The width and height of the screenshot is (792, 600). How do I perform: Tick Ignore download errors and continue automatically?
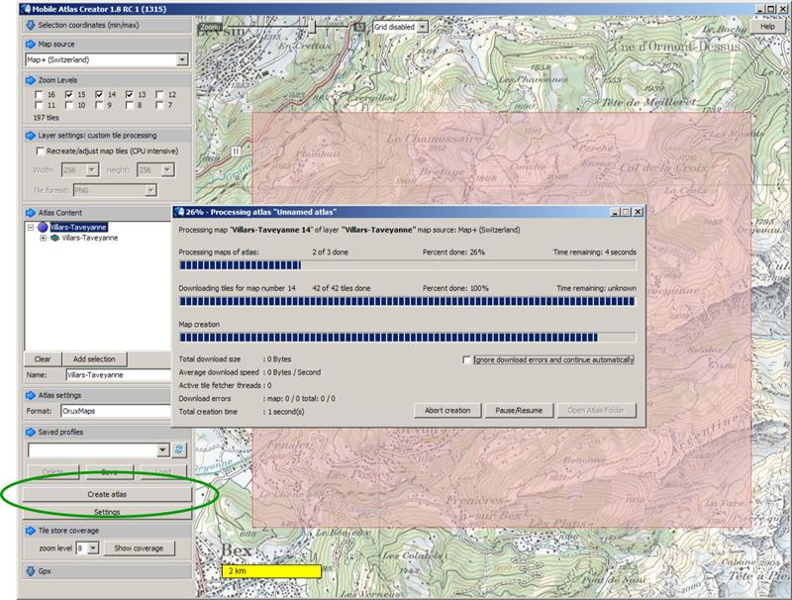467,359
